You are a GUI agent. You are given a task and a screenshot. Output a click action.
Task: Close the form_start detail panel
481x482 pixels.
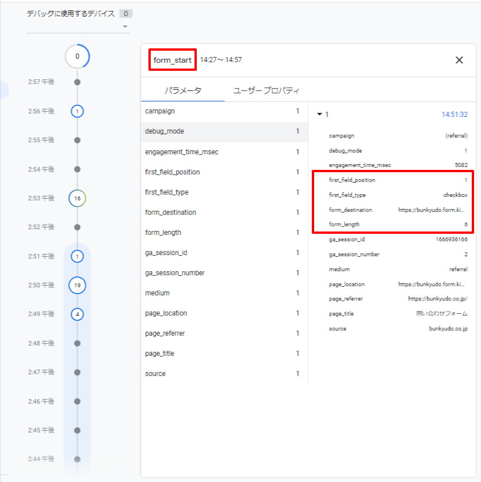click(459, 60)
